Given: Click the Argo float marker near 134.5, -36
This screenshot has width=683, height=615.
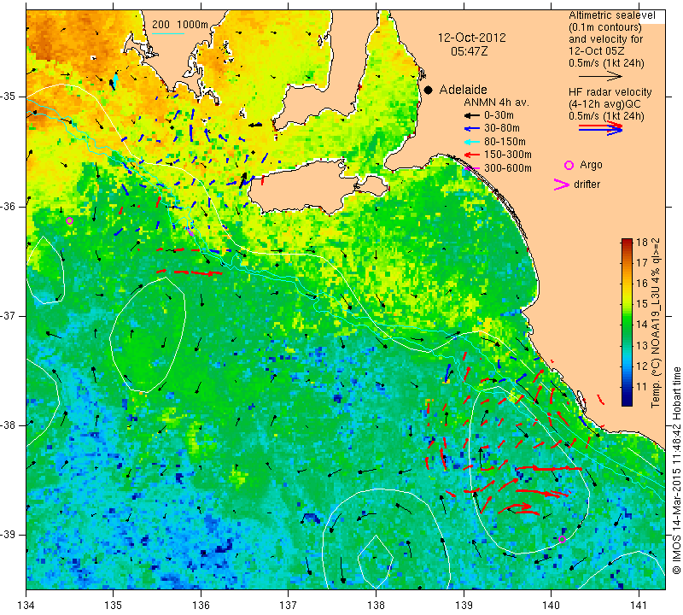Looking at the screenshot, I should click(x=69, y=221).
